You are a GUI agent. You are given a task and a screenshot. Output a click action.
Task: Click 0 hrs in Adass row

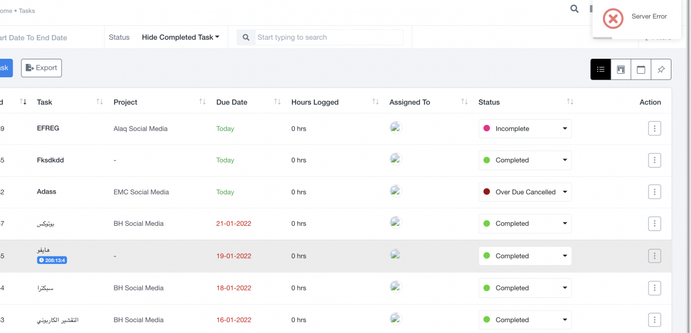(x=299, y=192)
